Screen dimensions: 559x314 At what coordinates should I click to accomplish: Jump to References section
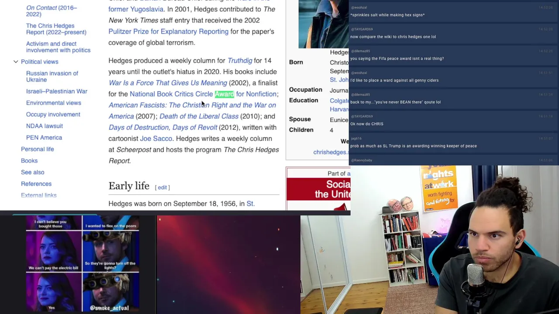(x=36, y=184)
